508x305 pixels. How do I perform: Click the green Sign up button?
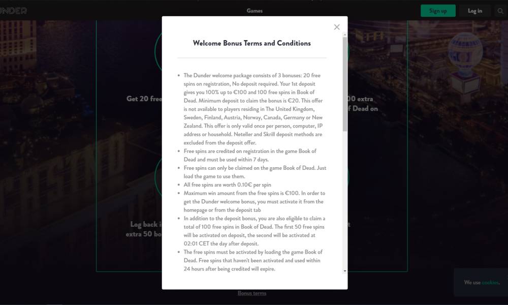tap(438, 11)
